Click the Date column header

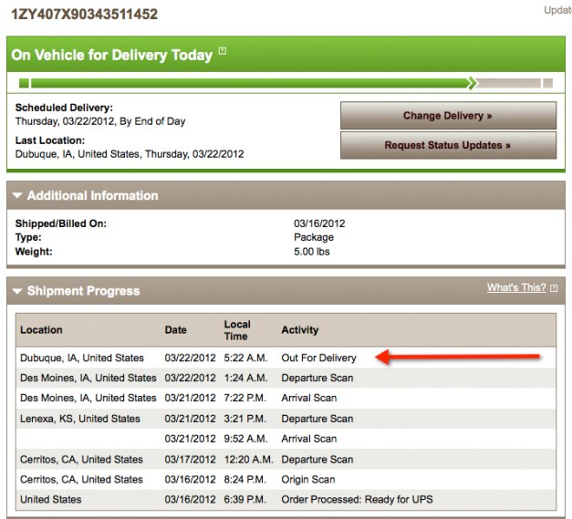pyautogui.click(x=175, y=329)
